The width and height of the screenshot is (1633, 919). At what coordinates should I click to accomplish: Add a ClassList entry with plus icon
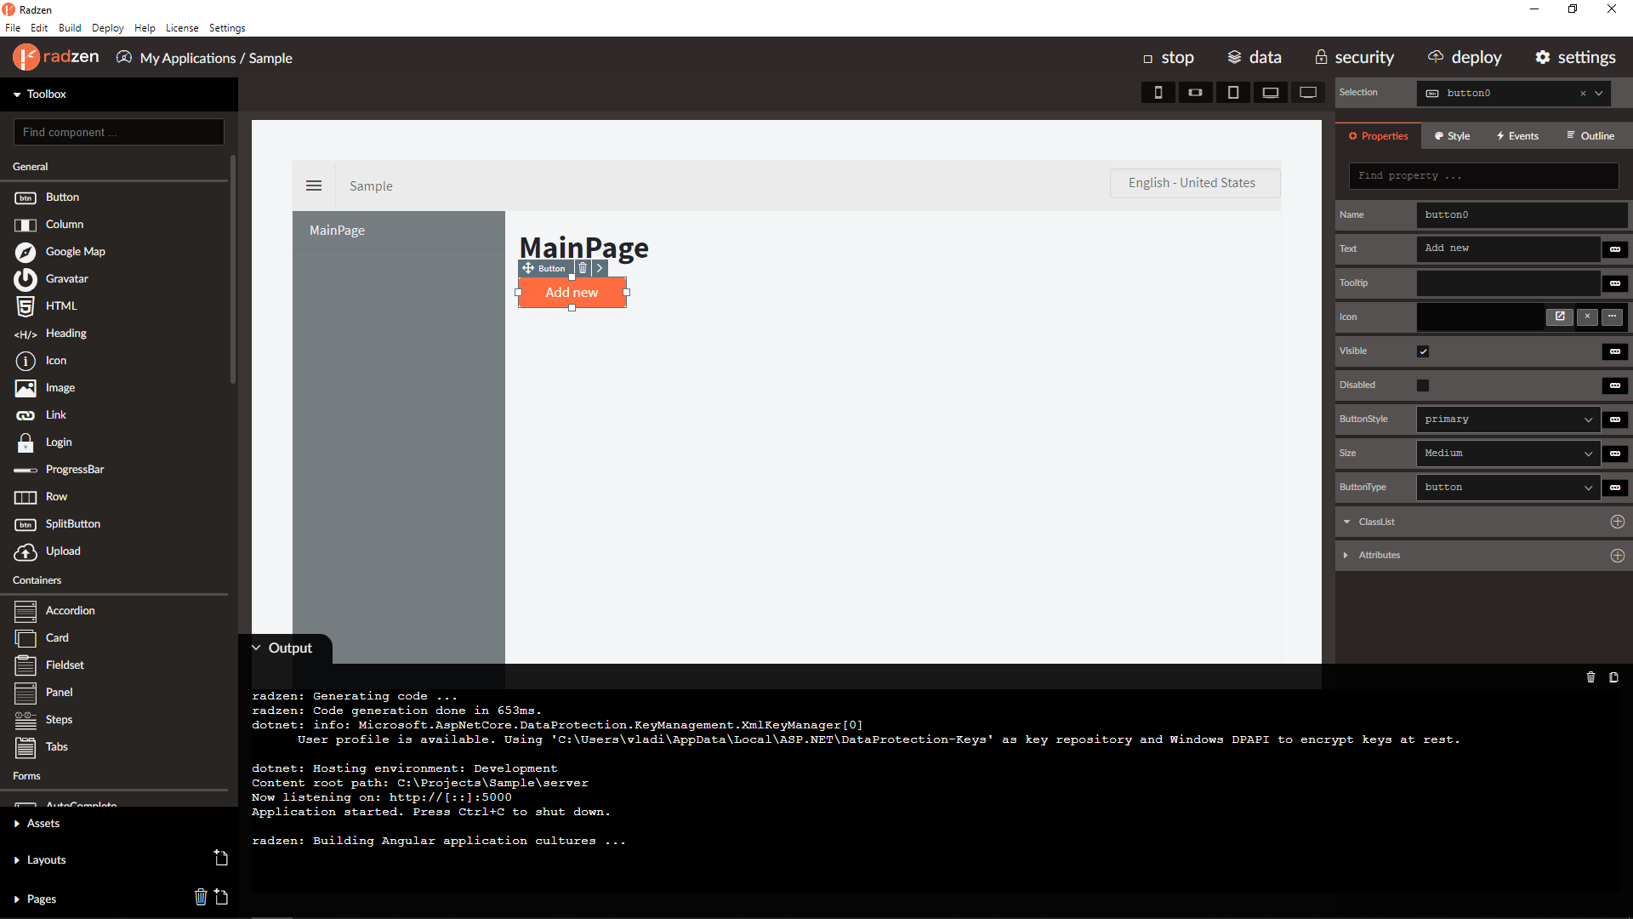tap(1618, 522)
